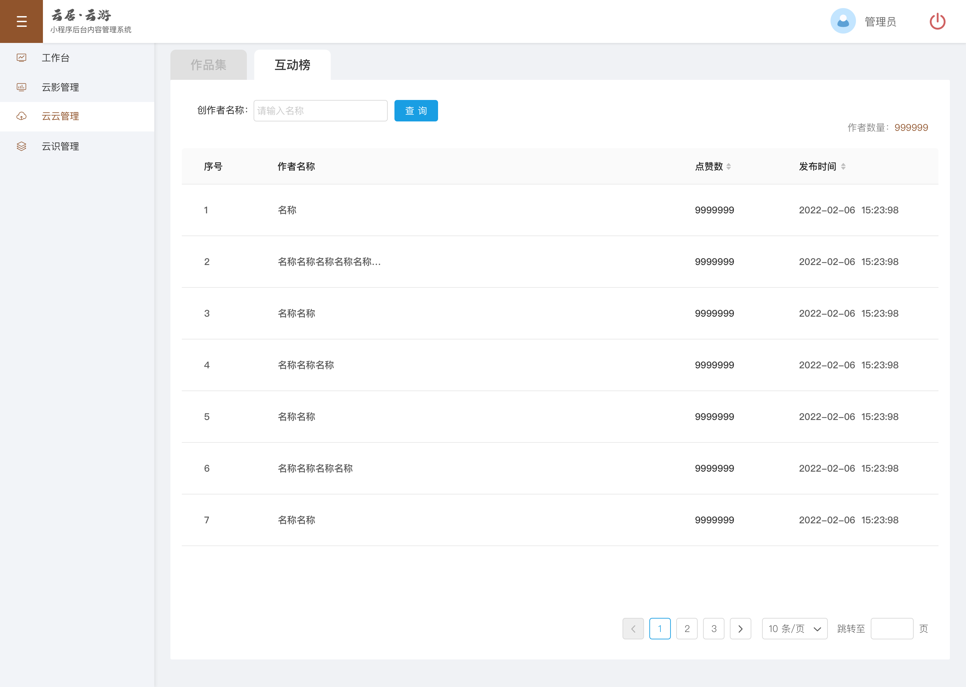Click the 管理员 username text

(880, 21)
